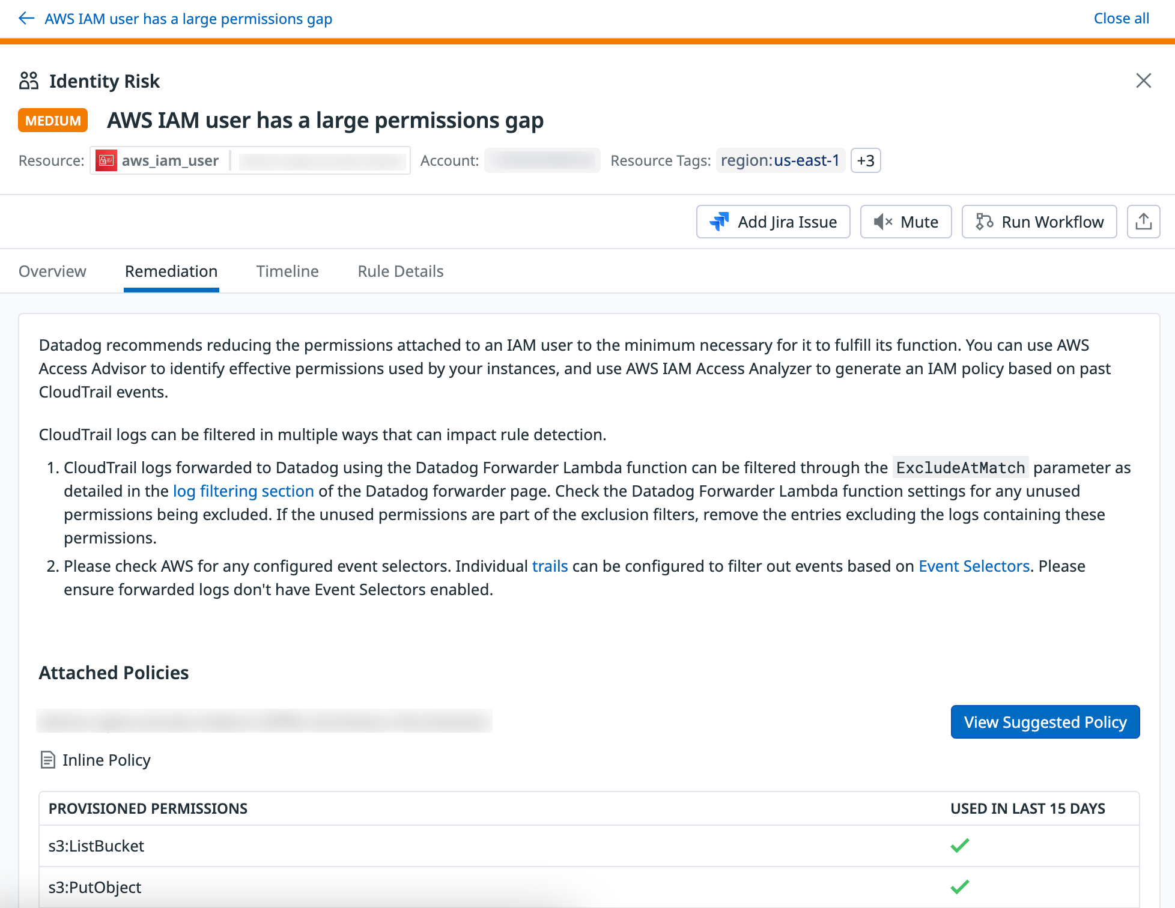The width and height of the screenshot is (1175, 908).
Task: Click the USED IN LAST 15 DAYS header
Action: pyautogui.click(x=1027, y=809)
